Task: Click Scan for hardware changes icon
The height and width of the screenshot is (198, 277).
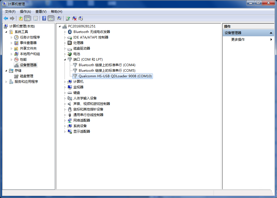Action: pos(59,18)
